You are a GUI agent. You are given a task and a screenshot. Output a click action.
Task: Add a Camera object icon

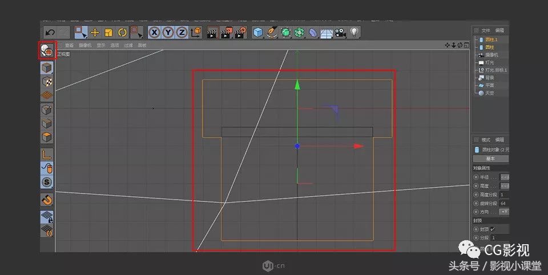[x=340, y=33]
